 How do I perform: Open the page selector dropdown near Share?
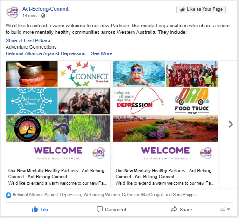pos(225,209)
